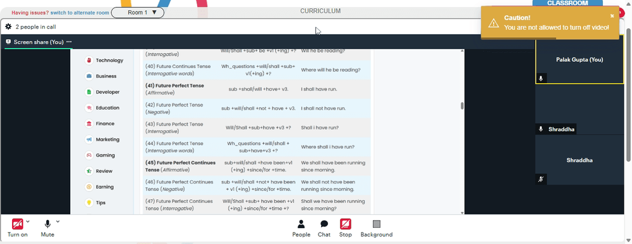Viewport: 632px width, 244px height.
Task: Click '(44) Future Perfect Tense' row title
Action: (174, 144)
